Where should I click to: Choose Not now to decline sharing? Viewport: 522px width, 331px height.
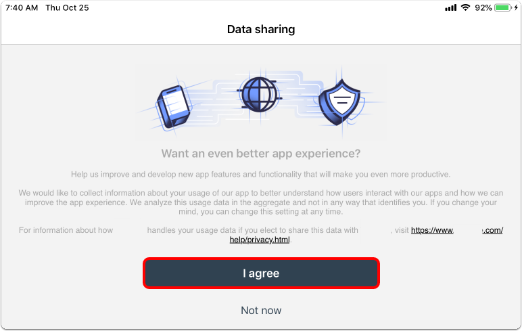point(261,310)
